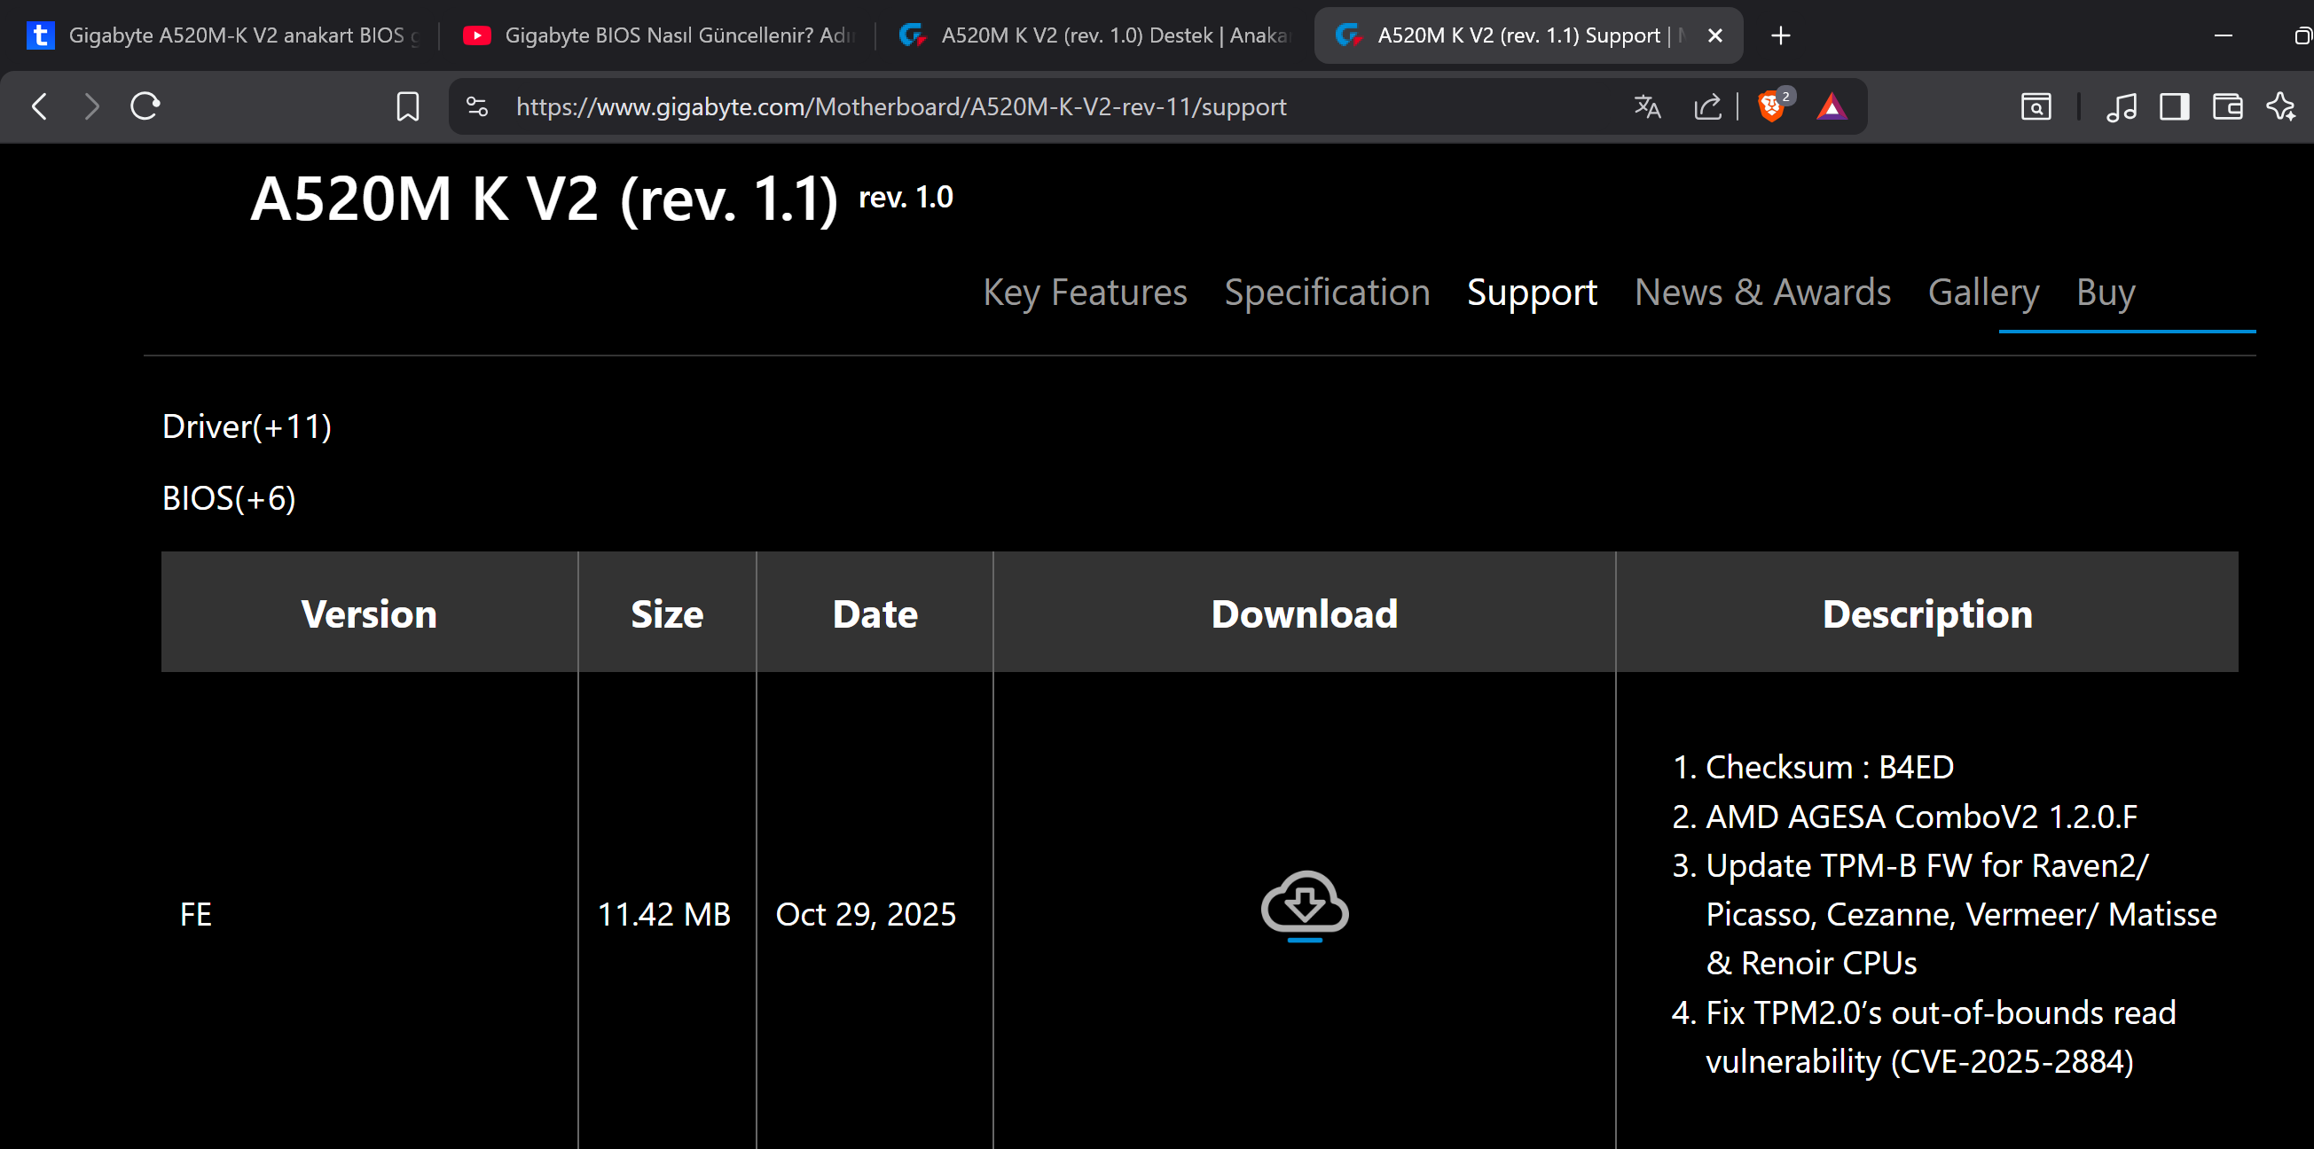Switch to Gigabyte A520M-K V2 anakart BIOS tab
This screenshot has width=2314, height=1149.
tap(224, 35)
